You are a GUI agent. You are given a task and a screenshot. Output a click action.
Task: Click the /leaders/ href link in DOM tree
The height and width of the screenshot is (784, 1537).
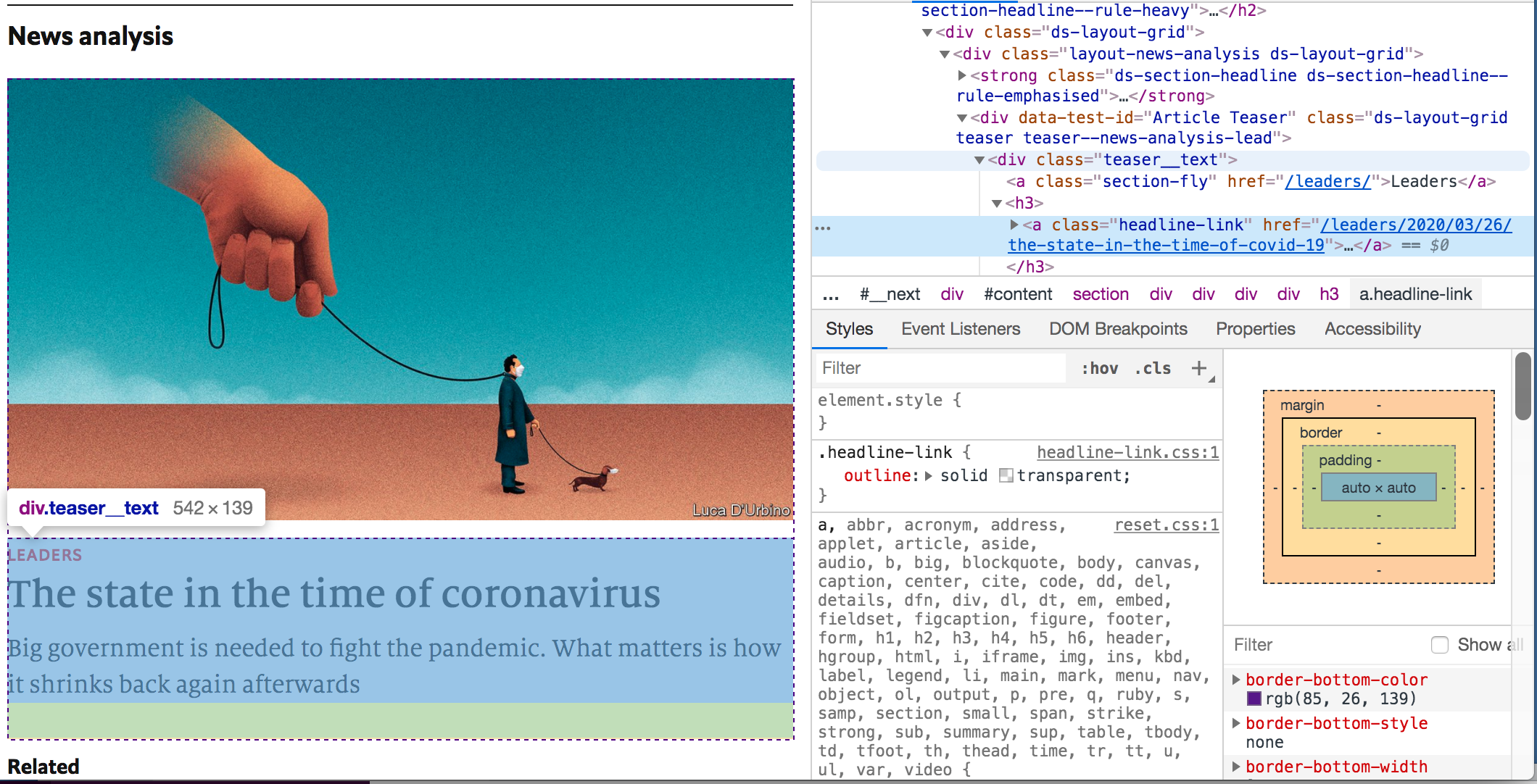click(x=1327, y=181)
